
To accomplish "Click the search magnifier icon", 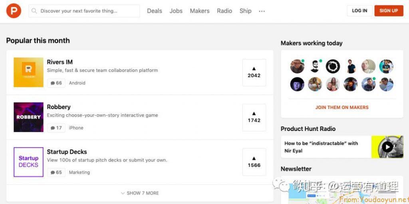I will coord(34,11).
